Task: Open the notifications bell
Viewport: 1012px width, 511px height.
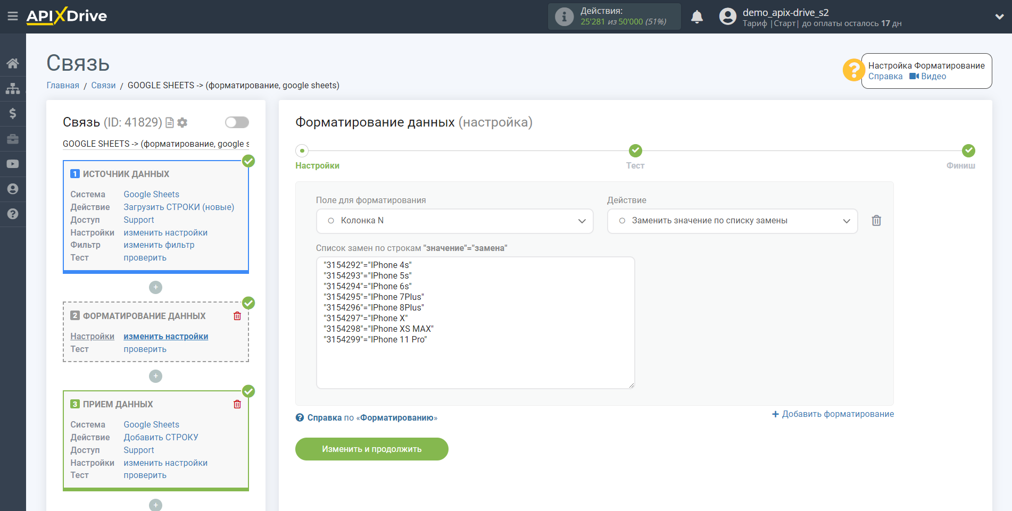Action: pyautogui.click(x=697, y=16)
